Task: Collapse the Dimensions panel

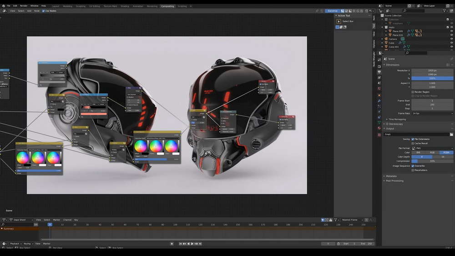Action: [392, 65]
